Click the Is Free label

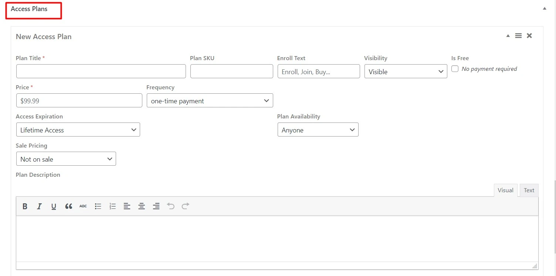click(460, 58)
